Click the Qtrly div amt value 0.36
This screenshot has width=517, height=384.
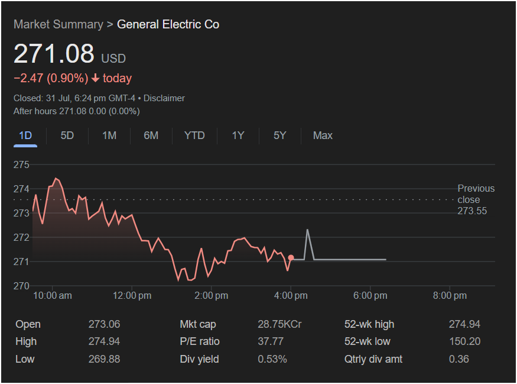459,359
